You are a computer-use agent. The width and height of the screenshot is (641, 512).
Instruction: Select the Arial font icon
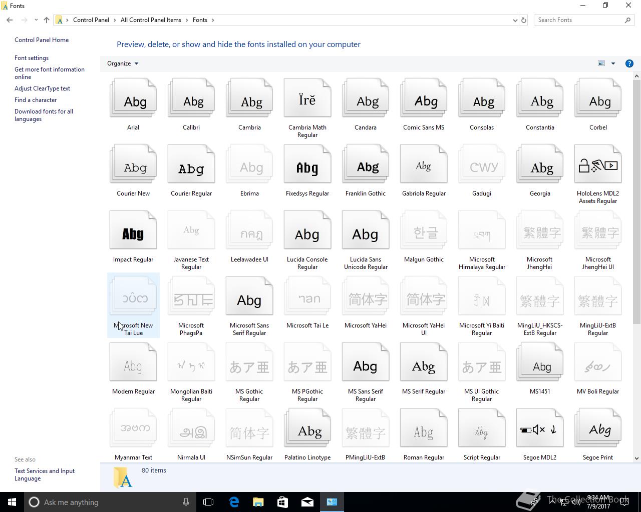click(x=133, y=98)
